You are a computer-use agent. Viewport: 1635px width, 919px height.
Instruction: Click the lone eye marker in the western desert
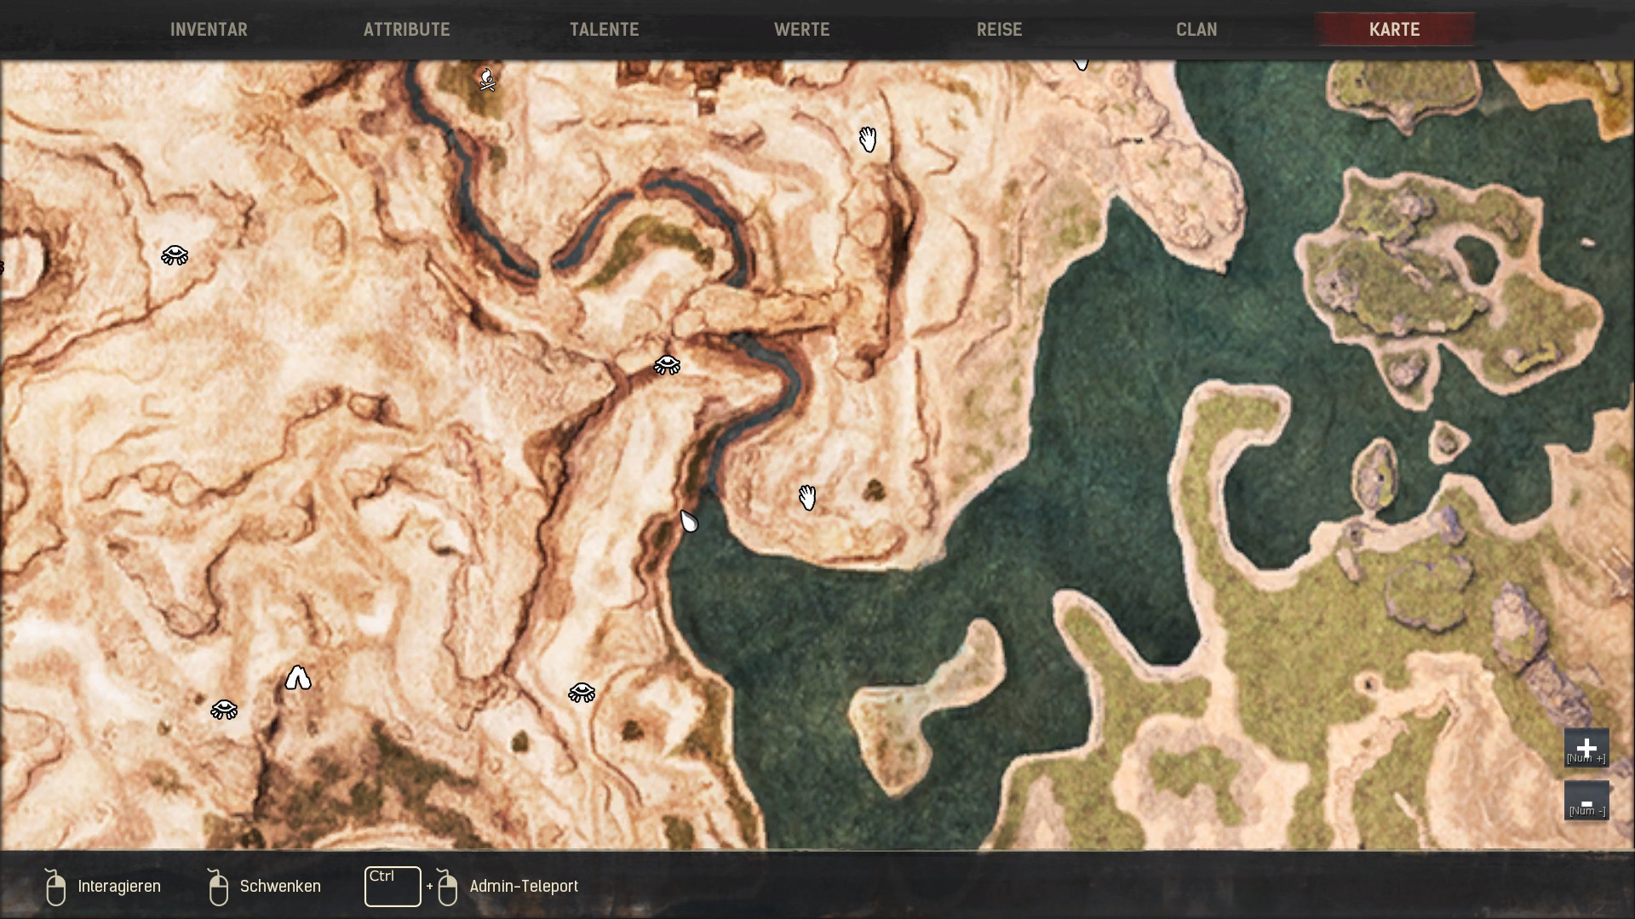tap(175, 255)
